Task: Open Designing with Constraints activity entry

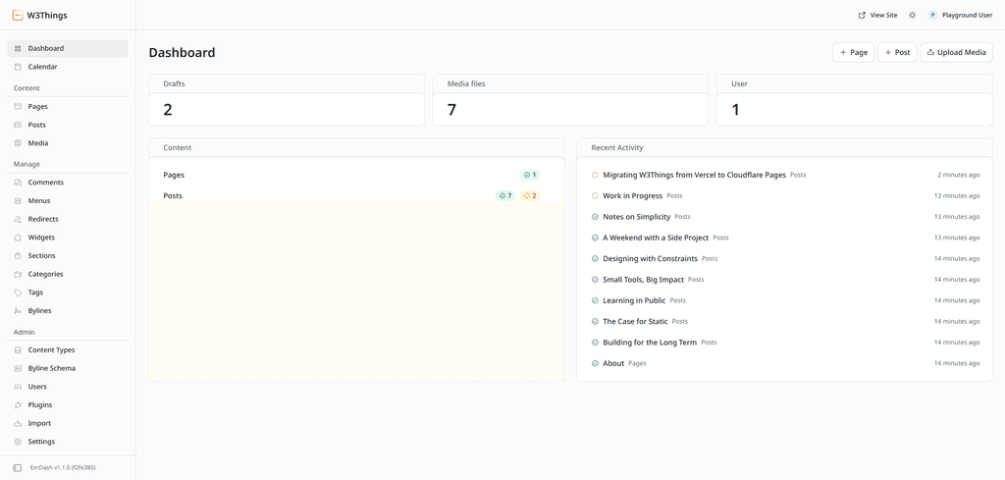Action: point(650,259)
